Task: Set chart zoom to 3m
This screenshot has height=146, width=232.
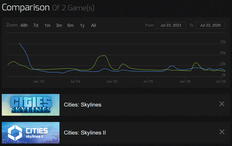Action: point(59,26)
